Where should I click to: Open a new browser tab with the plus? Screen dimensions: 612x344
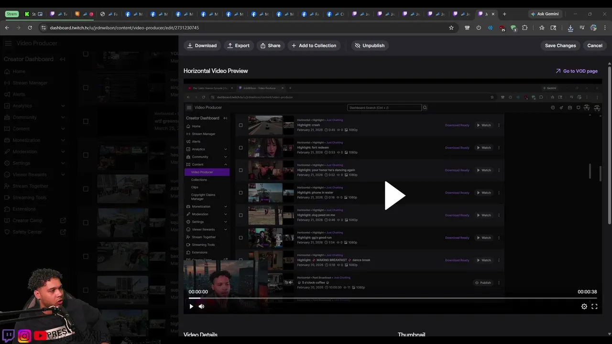(504, 14)
